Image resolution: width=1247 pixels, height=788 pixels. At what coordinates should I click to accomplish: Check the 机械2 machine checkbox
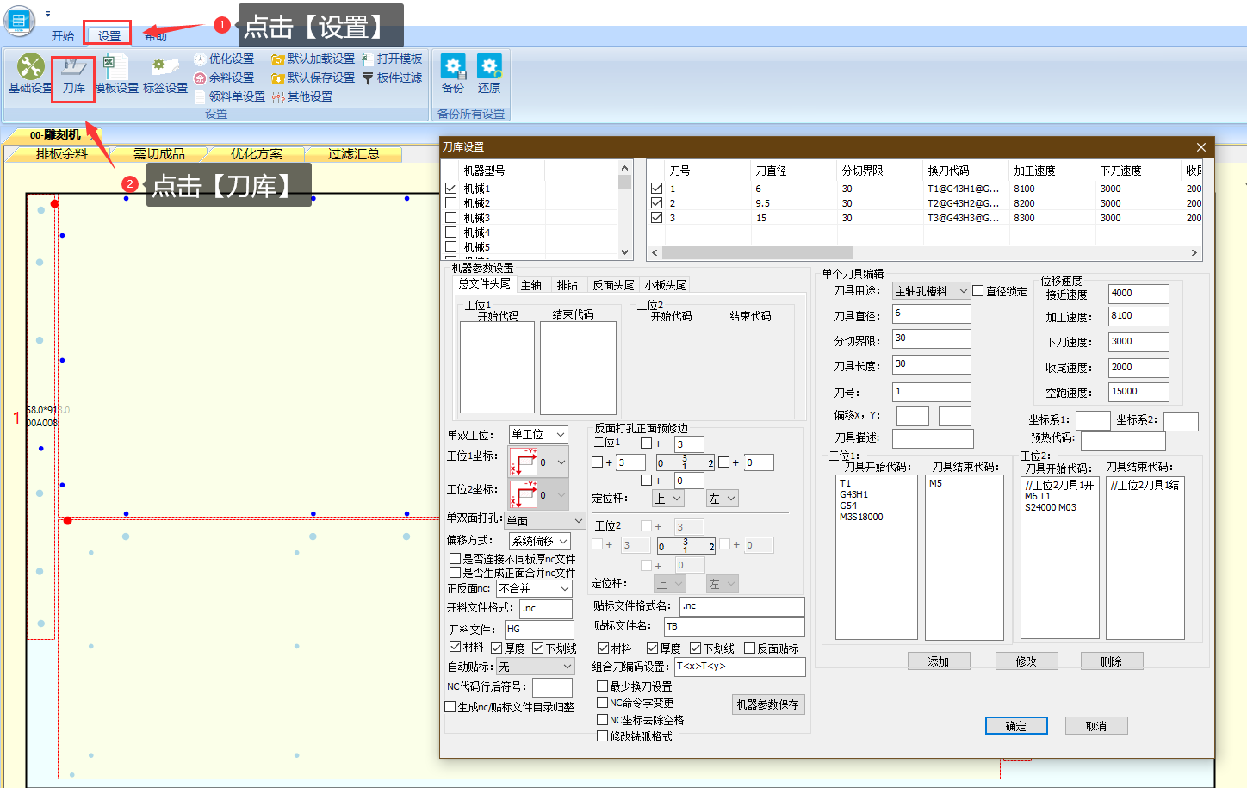coord(450,203)
